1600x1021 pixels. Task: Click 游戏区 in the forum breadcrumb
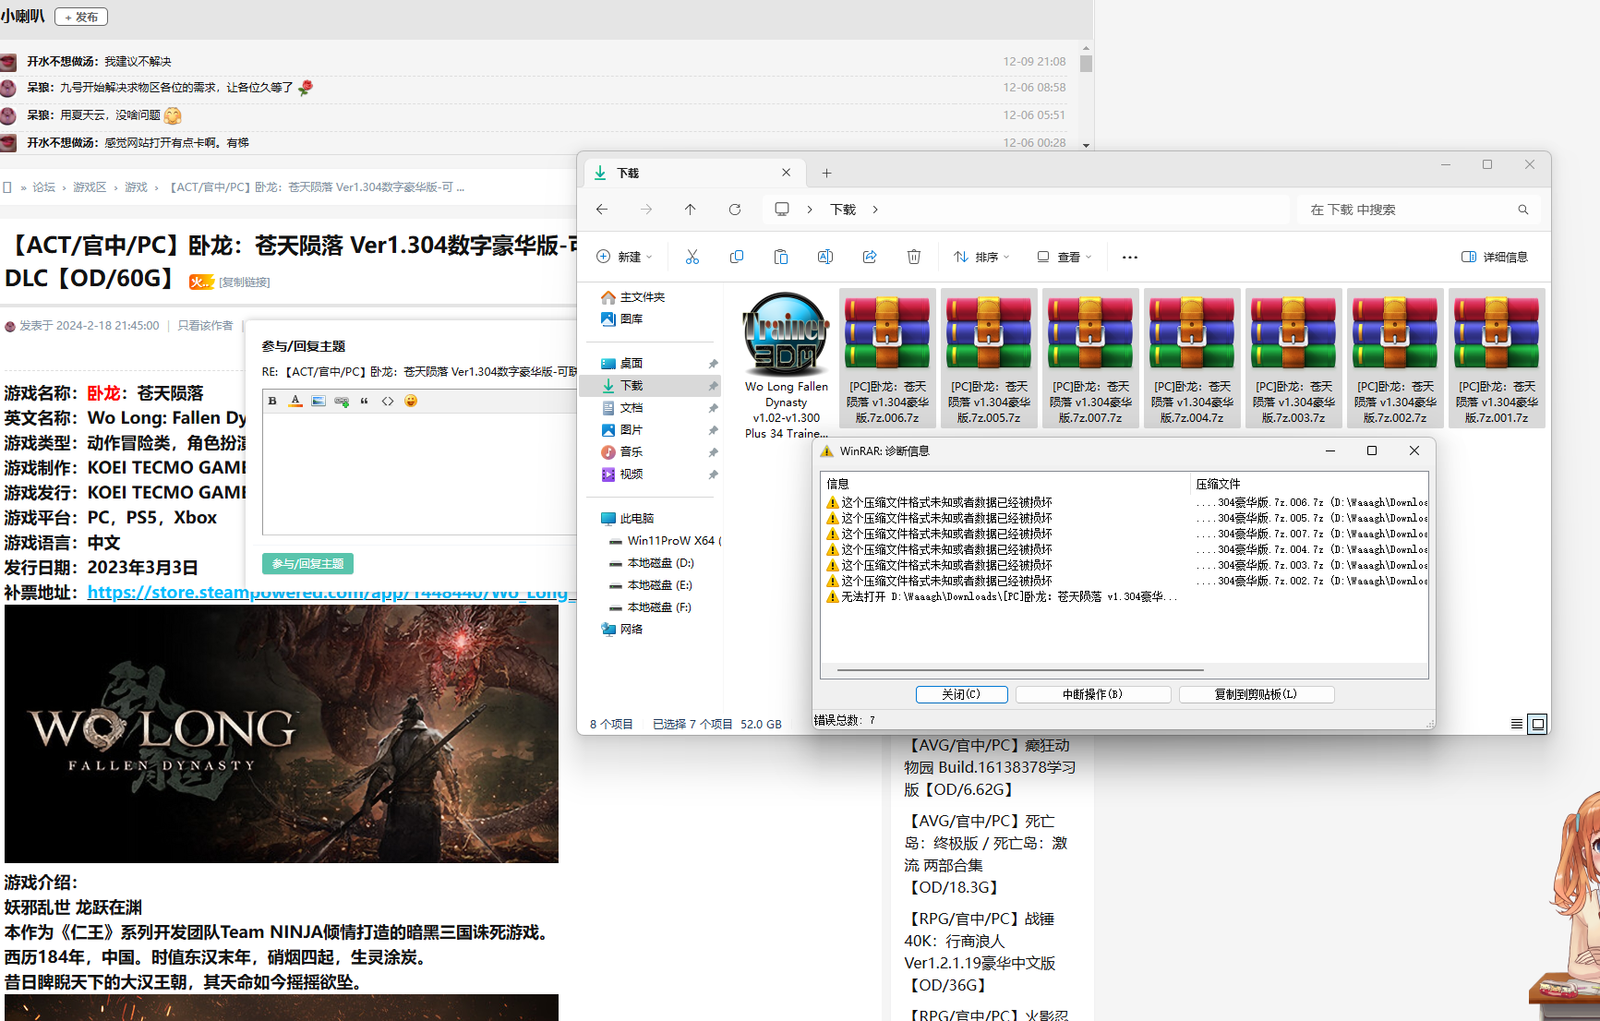click(90, 187)
